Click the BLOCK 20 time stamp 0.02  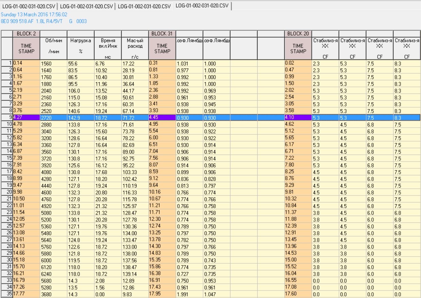coord(298,63)
